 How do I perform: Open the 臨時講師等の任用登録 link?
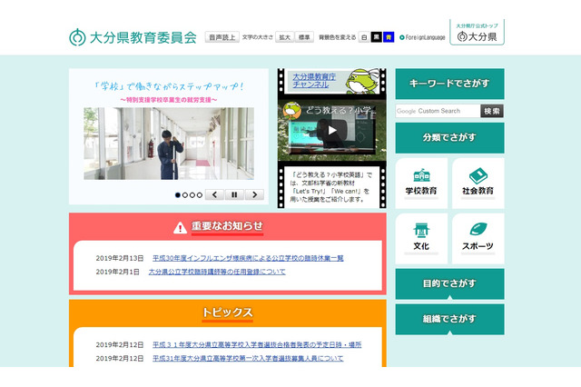(x=217, y=272)
